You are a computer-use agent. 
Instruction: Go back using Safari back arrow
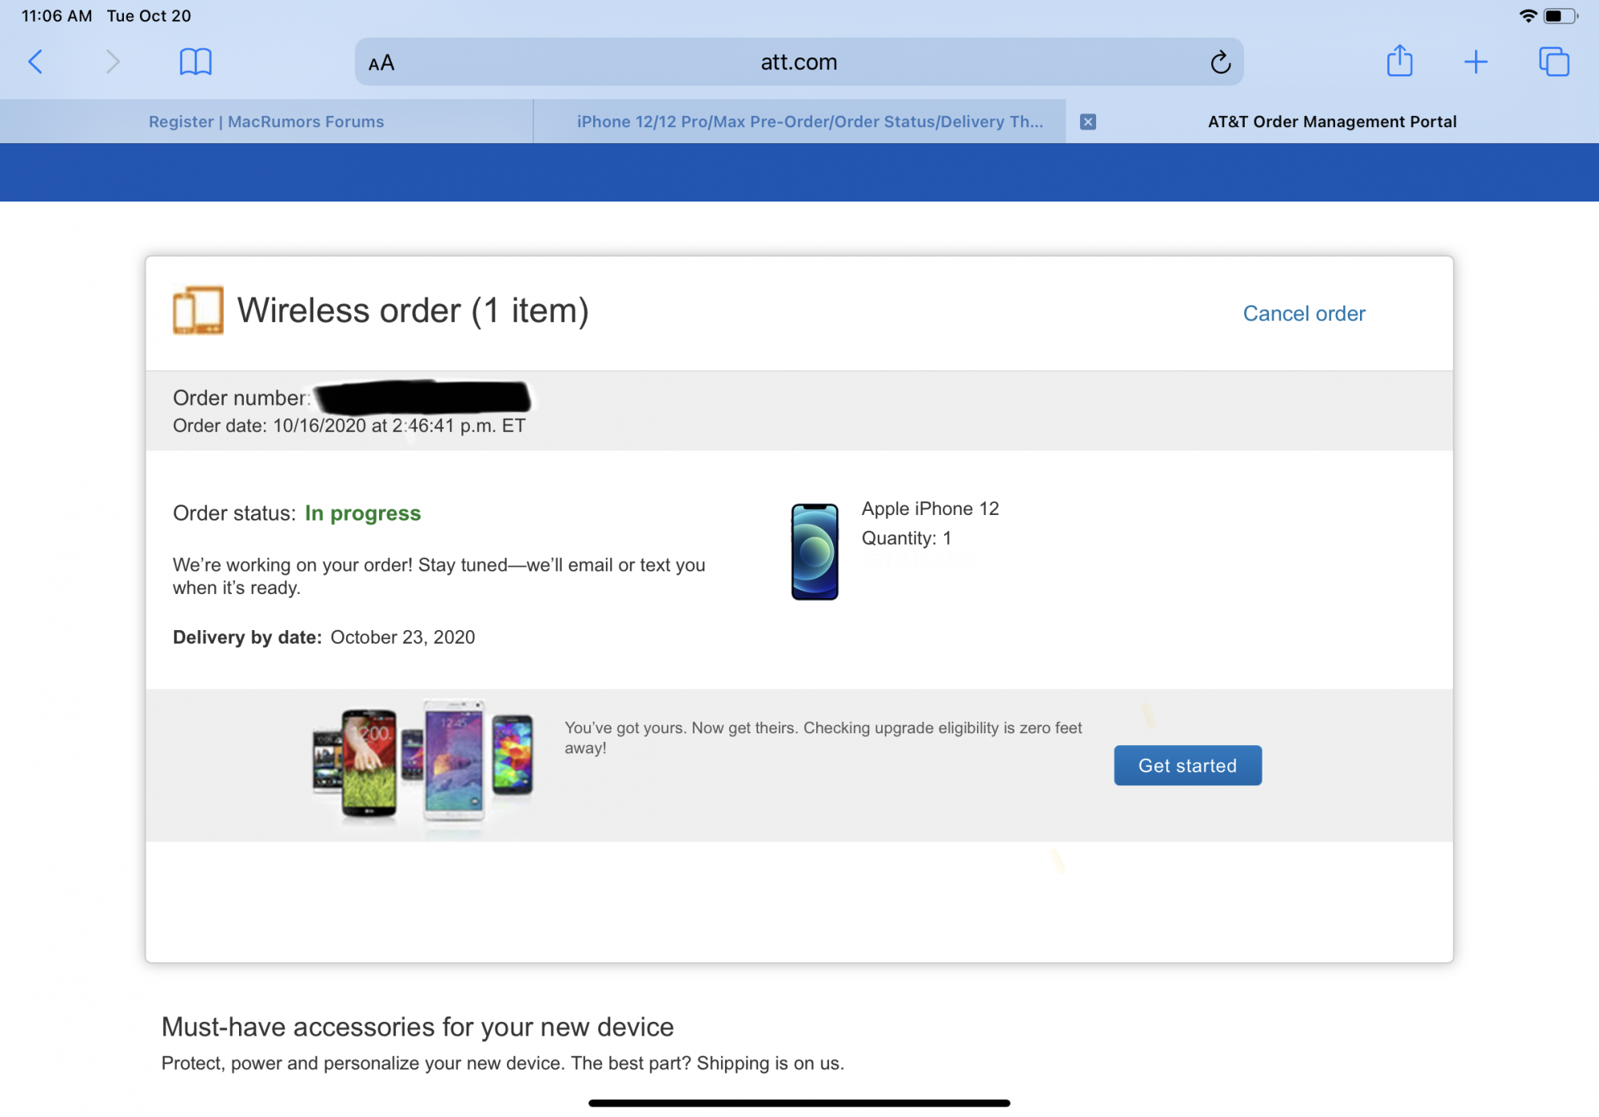[x=35, y=62]
